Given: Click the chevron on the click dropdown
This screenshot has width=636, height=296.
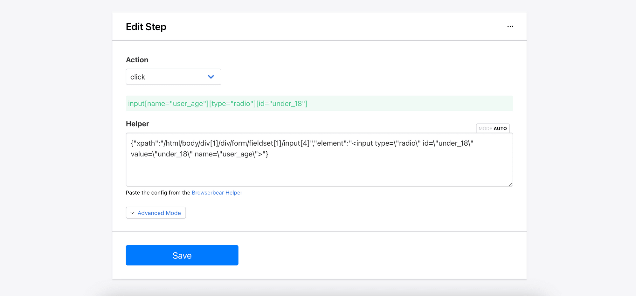Looking at the screenshot, I should pos(211,77).
